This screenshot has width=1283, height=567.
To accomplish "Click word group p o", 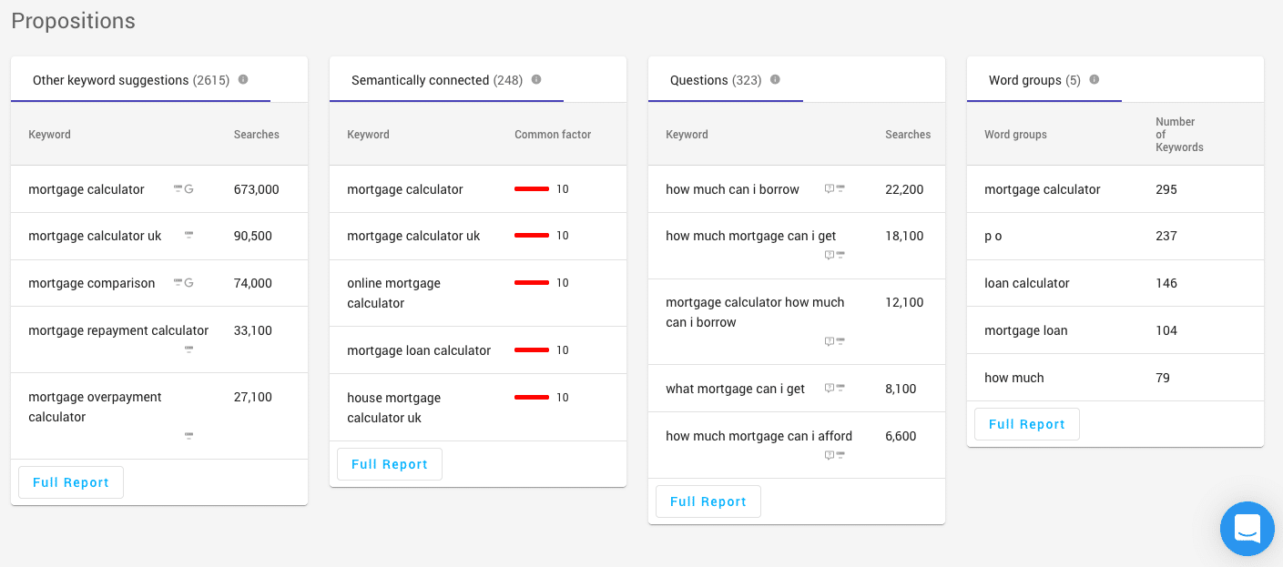I will pos(993,236).
